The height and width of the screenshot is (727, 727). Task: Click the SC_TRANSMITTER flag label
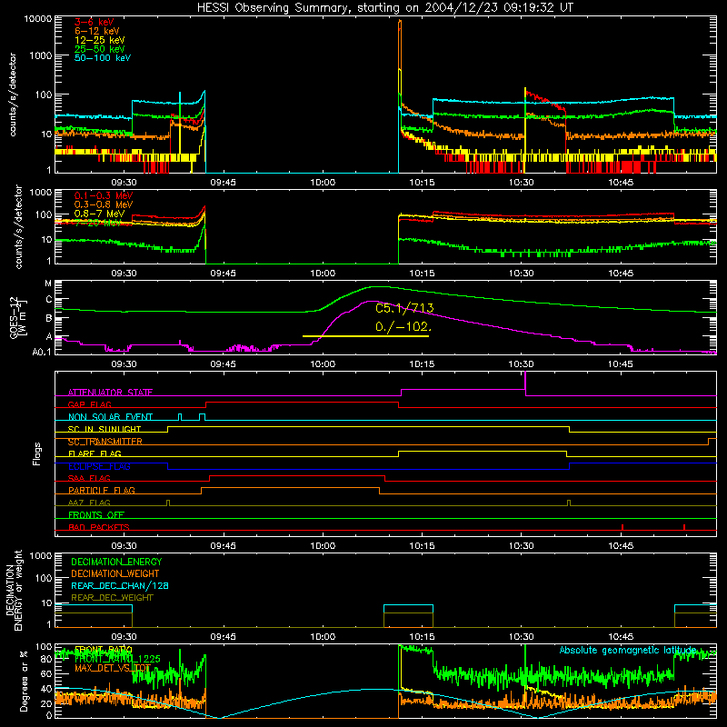coord(105,442)
